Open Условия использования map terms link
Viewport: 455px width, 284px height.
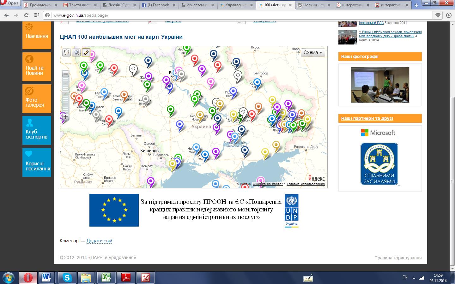pyautogui.click(x=306, y=184)
